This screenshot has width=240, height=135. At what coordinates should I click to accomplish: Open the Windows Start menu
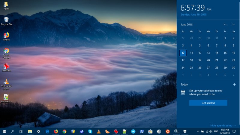[4, 131]
